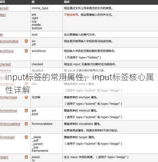
Task: Select the 见注释 value for formenctype
Action: point(36,97)
